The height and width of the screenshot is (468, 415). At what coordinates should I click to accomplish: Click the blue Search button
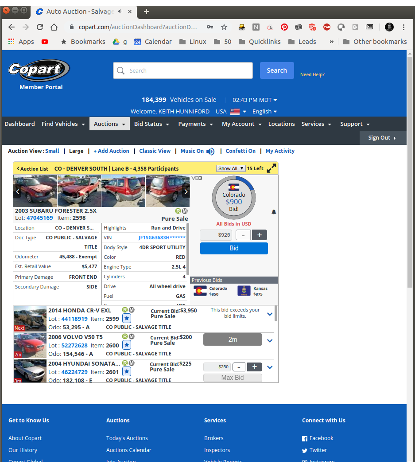(277, 70)
